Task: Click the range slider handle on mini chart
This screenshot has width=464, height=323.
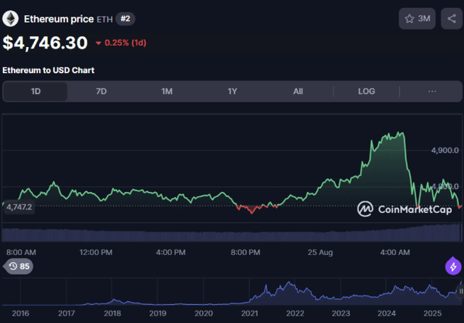Action: (460, 290)
